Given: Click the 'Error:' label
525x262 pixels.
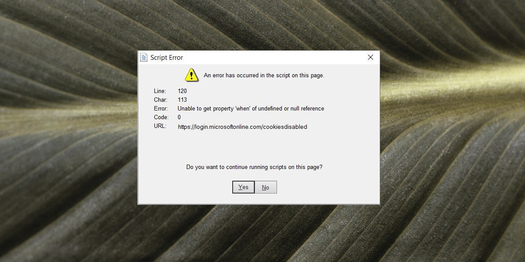Looking at the screenshot, I should [161, 108].
